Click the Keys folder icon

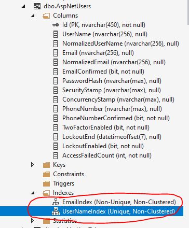[x=46, y=165]
